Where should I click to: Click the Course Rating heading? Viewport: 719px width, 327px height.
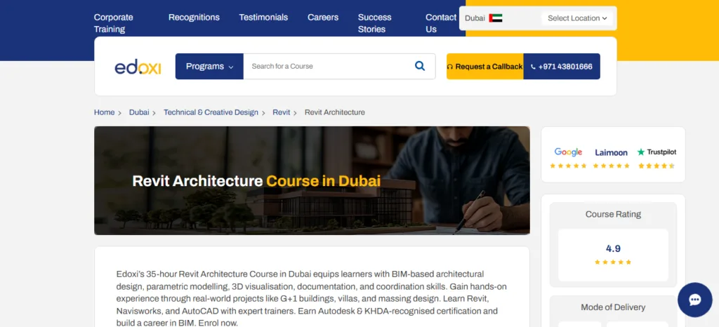point(613,214)
